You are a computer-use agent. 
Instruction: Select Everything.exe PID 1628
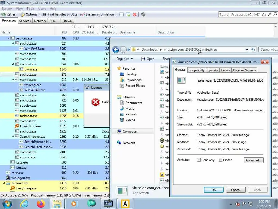pyautogui.click(x=42, y=126)
